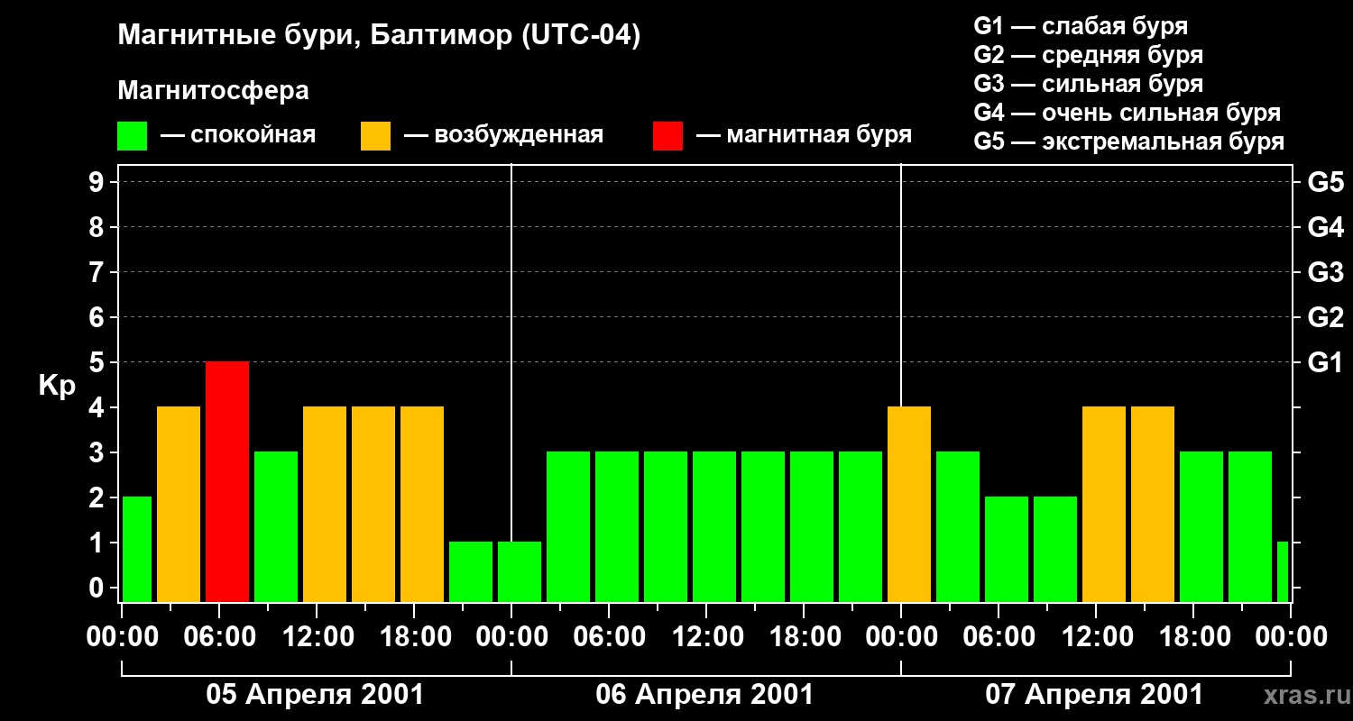Click the G1 label on right axis
The height and width of the screenshot is (721, 1353).
(x=1325, y=363)
